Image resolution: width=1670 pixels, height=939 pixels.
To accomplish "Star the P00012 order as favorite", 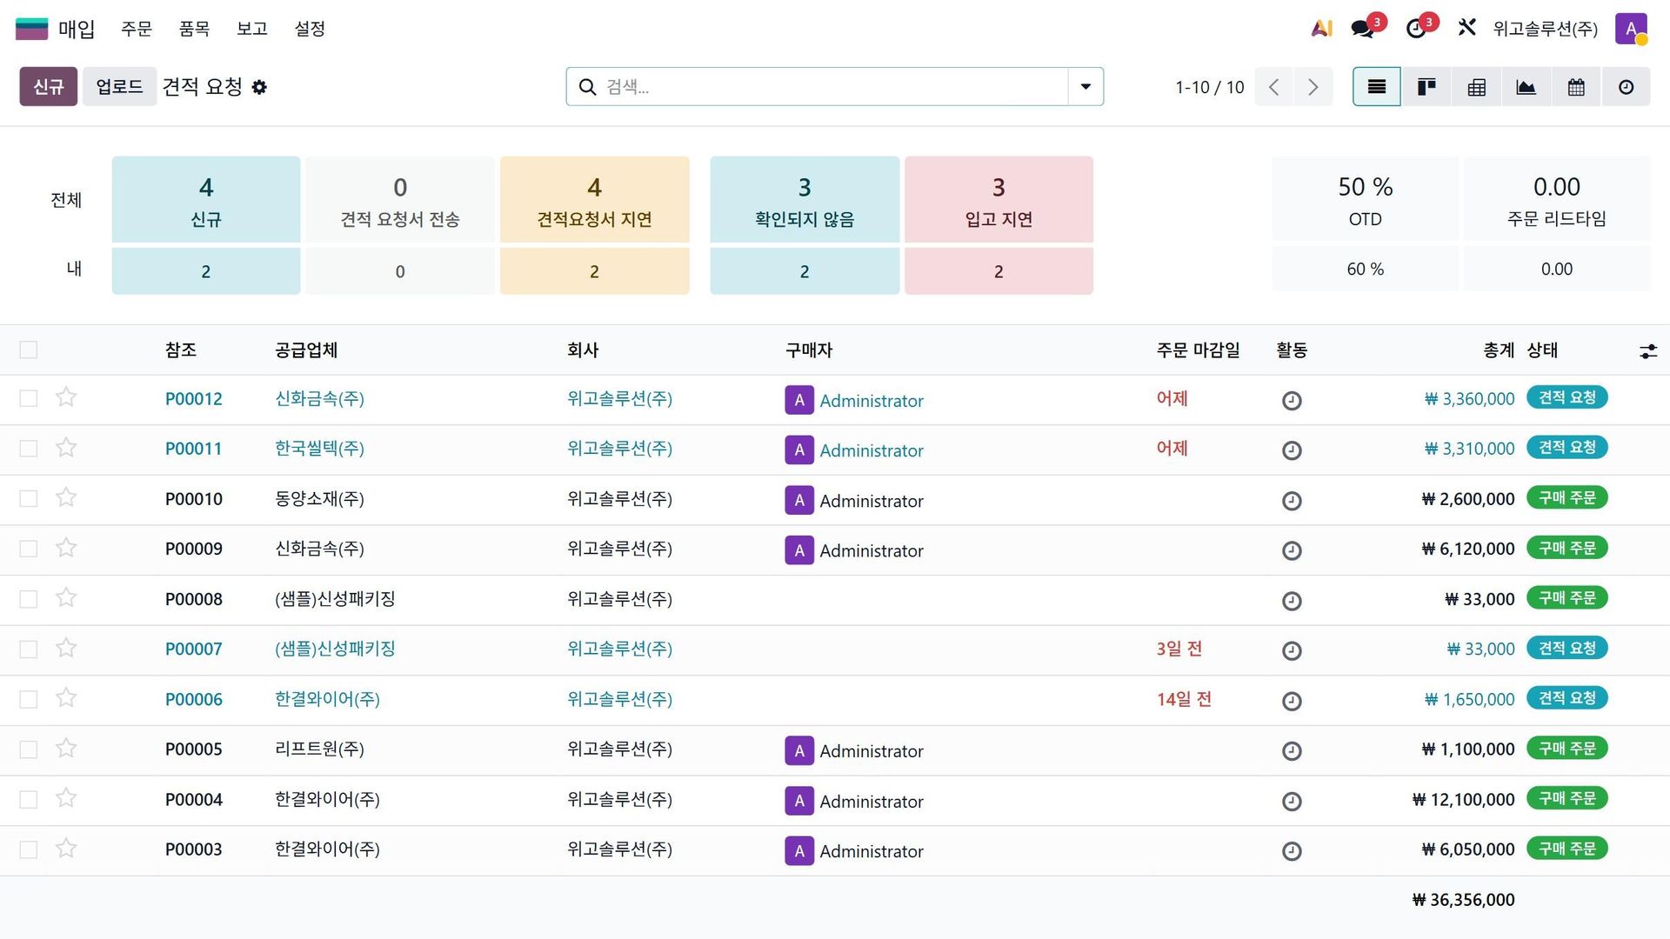I will click(66, 398).
